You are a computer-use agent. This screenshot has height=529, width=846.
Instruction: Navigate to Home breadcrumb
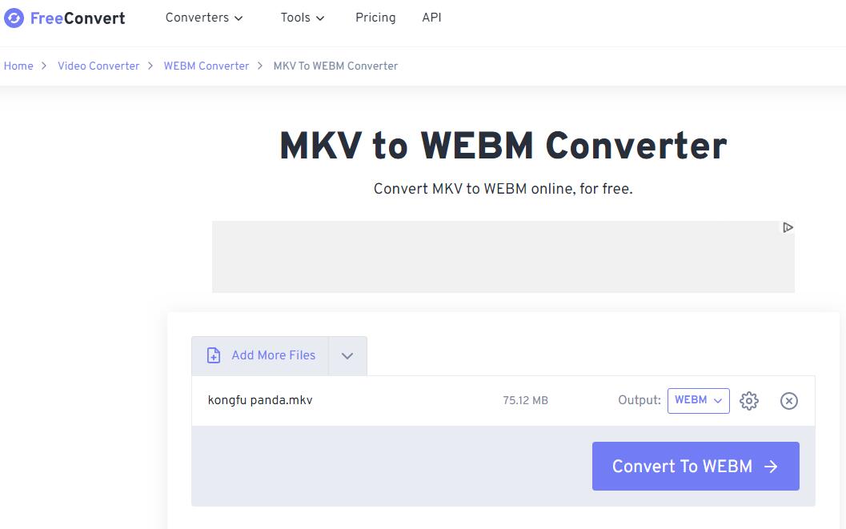pyautogui.click(x=18, y=66)
